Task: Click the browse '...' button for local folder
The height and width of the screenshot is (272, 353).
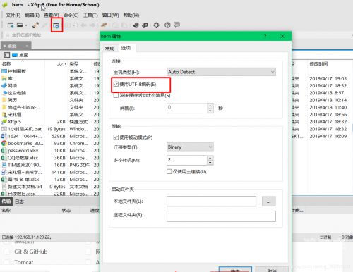Action: point(269,202)
